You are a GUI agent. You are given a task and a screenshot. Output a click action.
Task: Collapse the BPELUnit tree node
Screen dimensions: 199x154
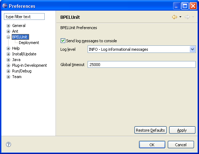pos(8,37)
